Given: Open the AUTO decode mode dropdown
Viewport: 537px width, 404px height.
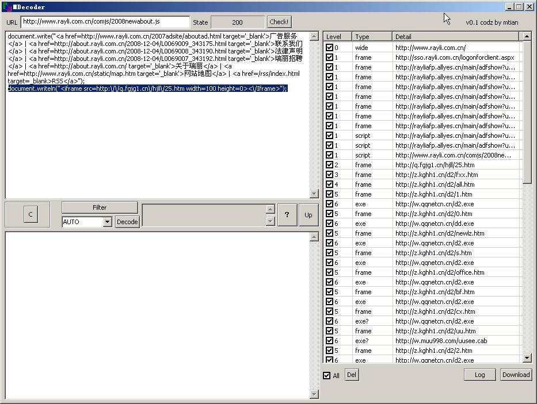Looking at the screenshot, I should tap(107, 222).
